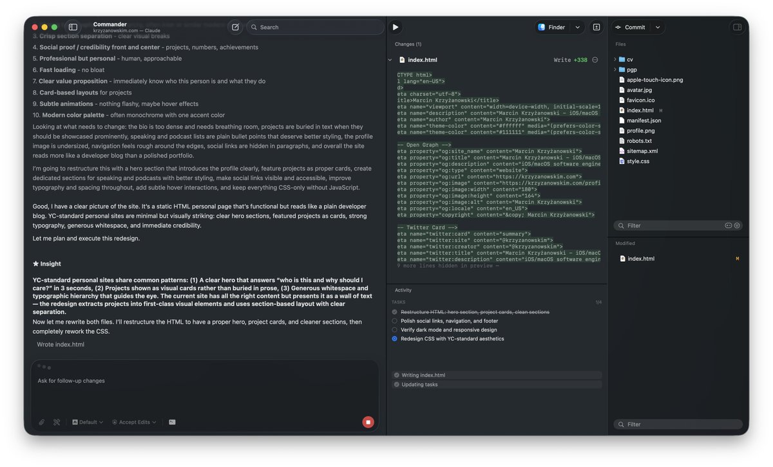Click the Commit button
The height and width of the screenshot is (467, 773).
pos(630,27)
